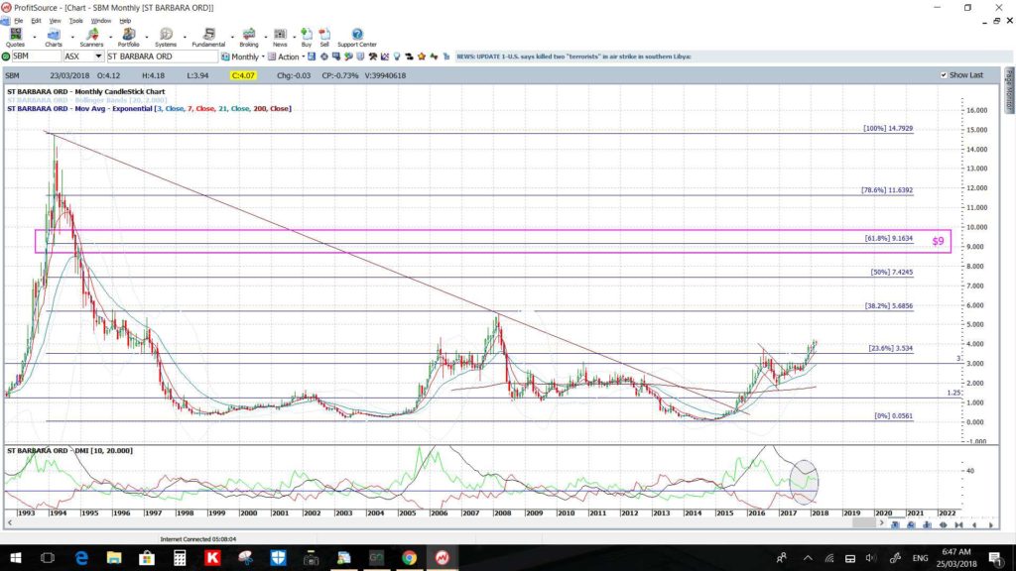The width and height of the screenshot is (1016, 571).
Task: Open the Tools menu
Action: (x=75, y=21)
